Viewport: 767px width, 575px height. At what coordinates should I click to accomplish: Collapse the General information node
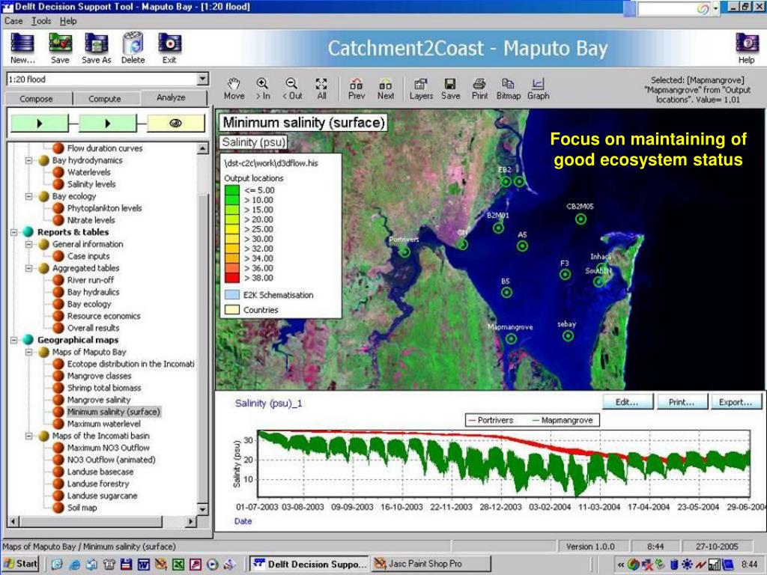click(x=29, y=244)
